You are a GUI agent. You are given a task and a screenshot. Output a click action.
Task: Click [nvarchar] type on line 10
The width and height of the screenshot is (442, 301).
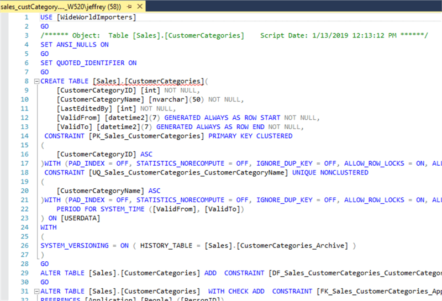(x=169, y=99)
